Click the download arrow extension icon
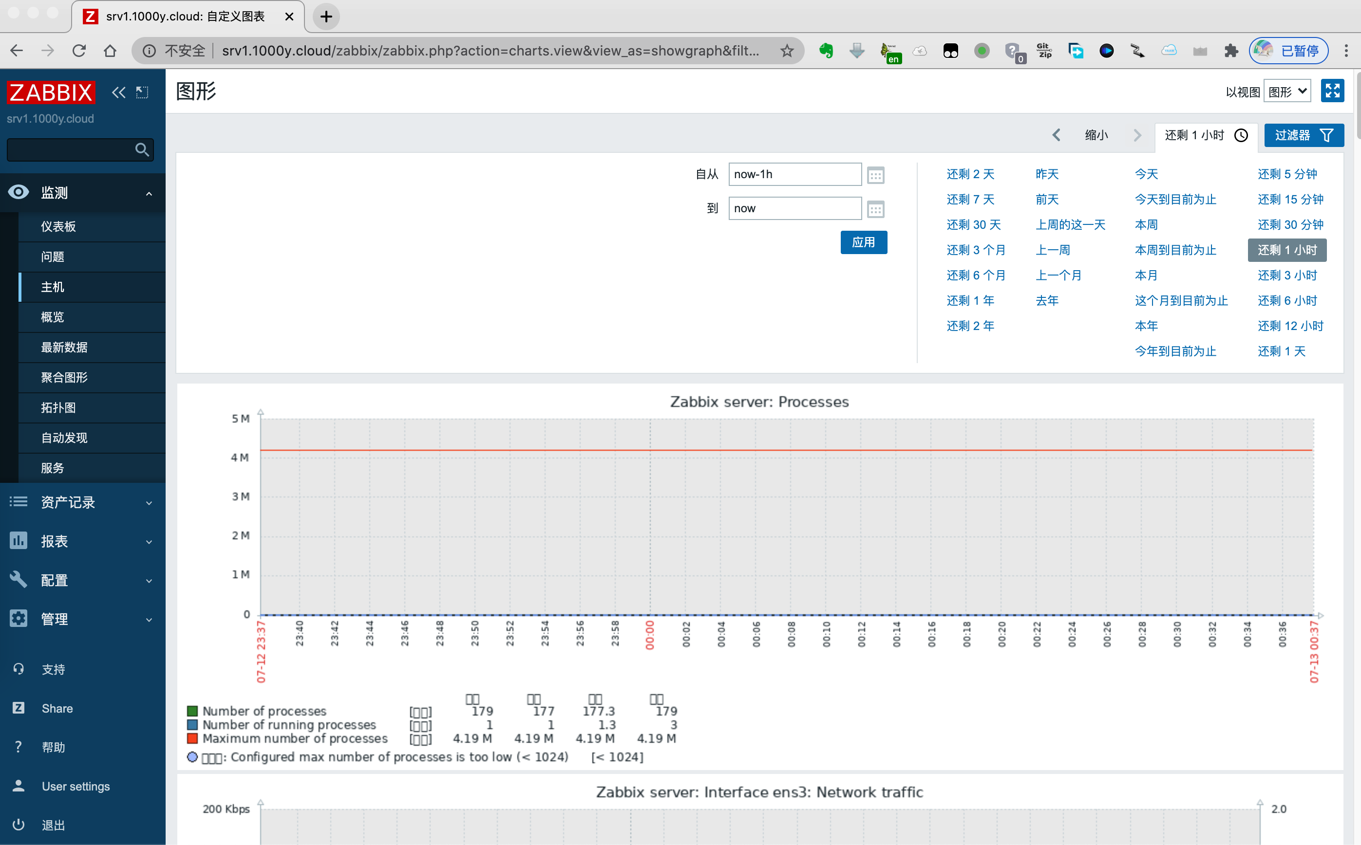Screen dimensions: 1361x845 857,51
